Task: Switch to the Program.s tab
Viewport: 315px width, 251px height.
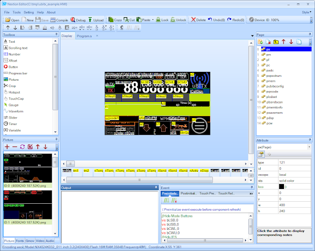Action: coord(84,36)
